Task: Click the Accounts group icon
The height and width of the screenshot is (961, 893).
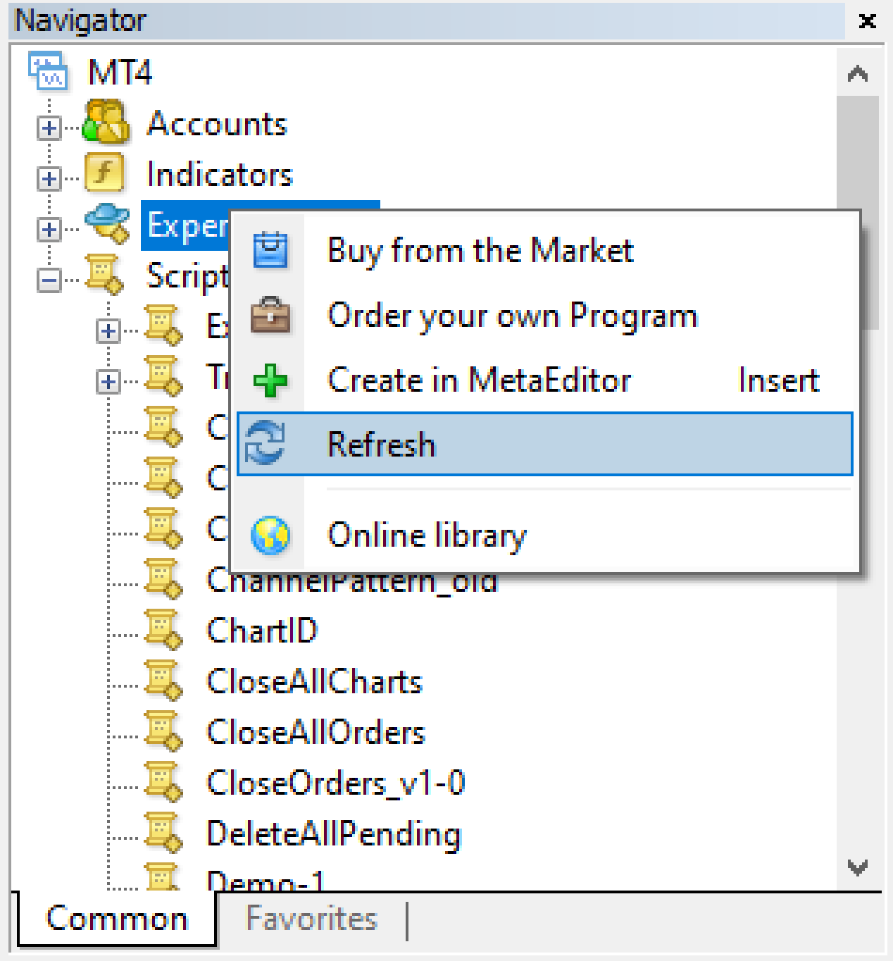Action: click(106, 124)
